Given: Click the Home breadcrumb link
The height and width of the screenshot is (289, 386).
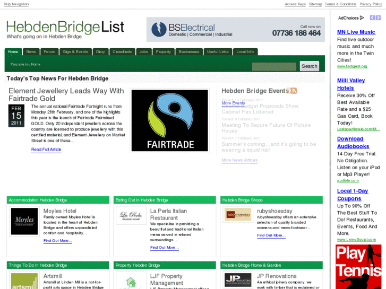Looking at the screenshot, I should (36, 64).
